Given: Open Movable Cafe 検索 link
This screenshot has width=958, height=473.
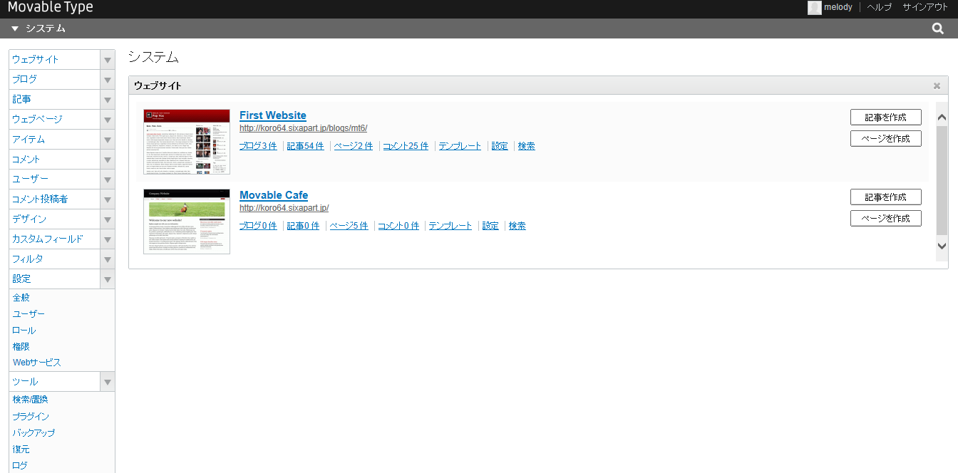Looking at the screenshot, I should 517,226.
